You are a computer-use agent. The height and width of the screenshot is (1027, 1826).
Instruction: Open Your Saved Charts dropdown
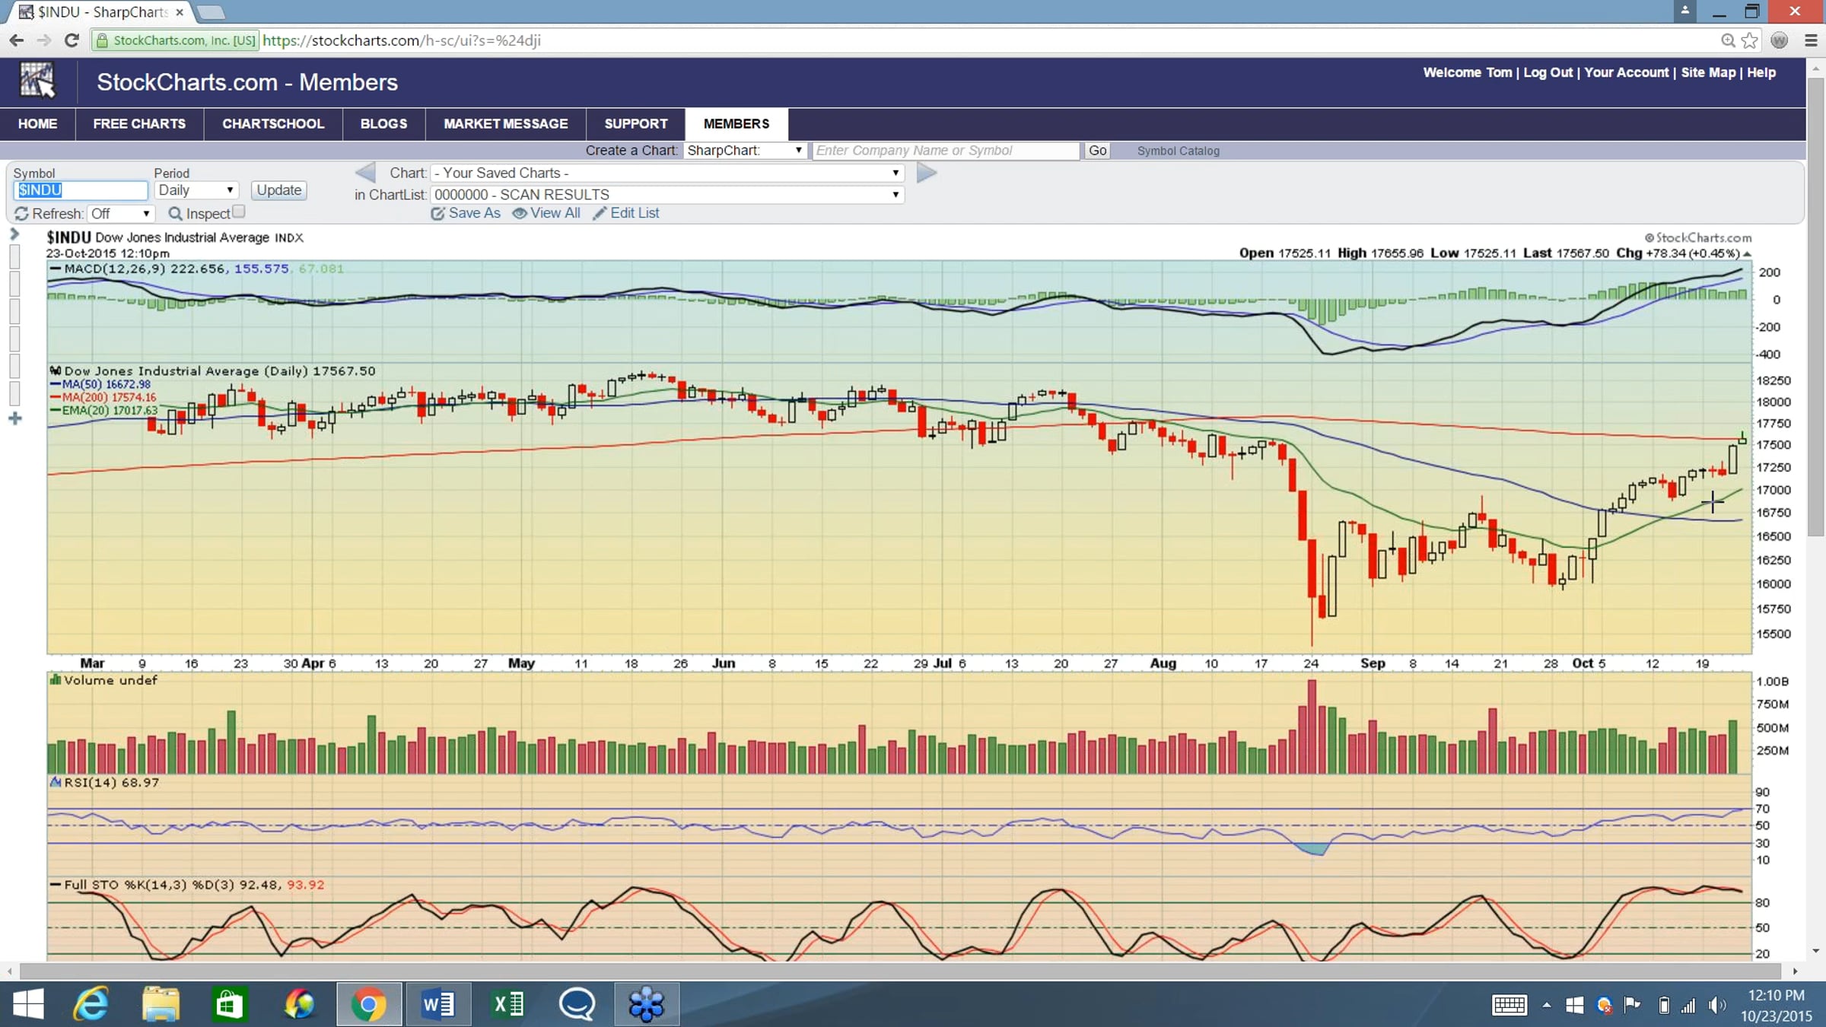pyautogui.click(x=667, y=173)
